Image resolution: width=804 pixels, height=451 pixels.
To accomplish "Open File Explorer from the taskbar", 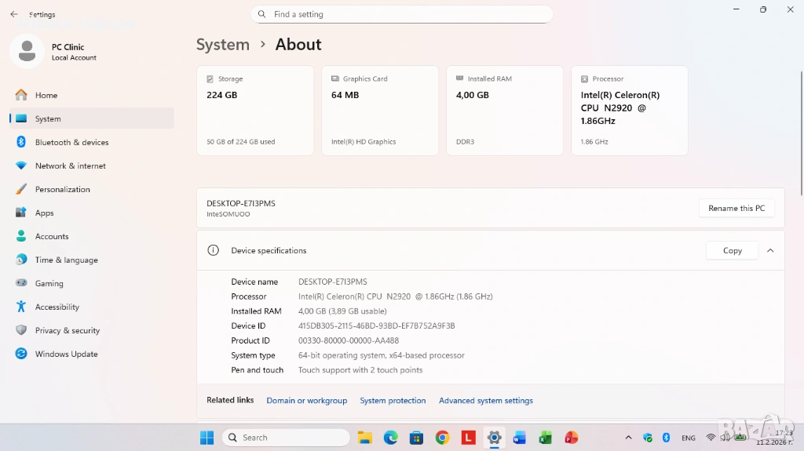I will (x=364, y=438).
